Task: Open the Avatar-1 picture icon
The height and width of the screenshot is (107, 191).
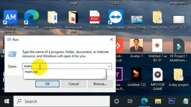Action: (x=136, y=45)
